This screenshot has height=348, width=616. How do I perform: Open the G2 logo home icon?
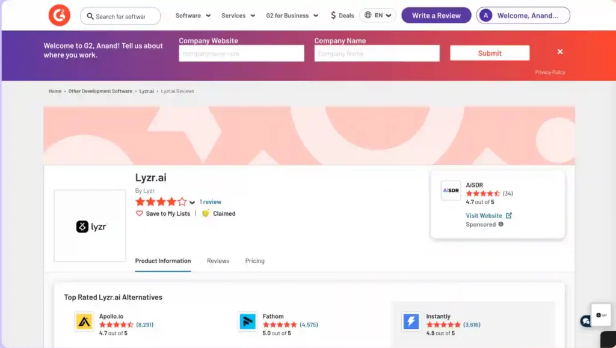coord(60,15)
